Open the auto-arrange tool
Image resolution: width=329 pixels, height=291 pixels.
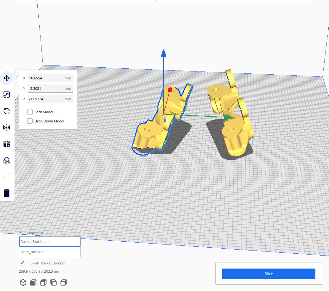coord(7,144)
